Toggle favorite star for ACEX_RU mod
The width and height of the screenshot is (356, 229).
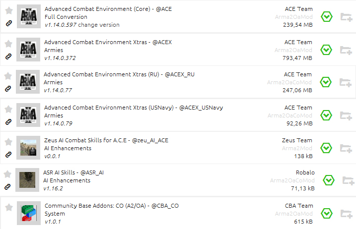tap(8, 76)
